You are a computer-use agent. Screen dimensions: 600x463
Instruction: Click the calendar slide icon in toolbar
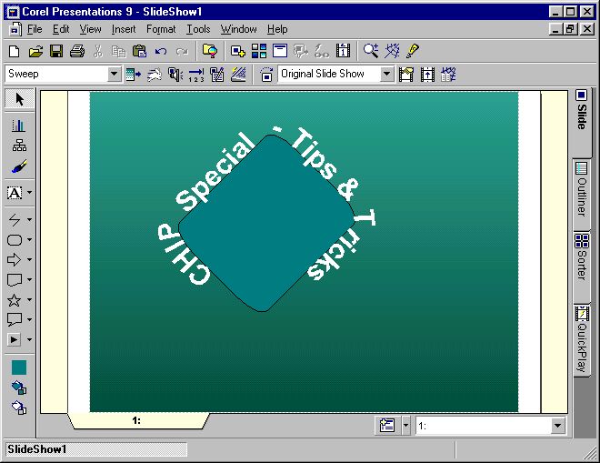343,51
